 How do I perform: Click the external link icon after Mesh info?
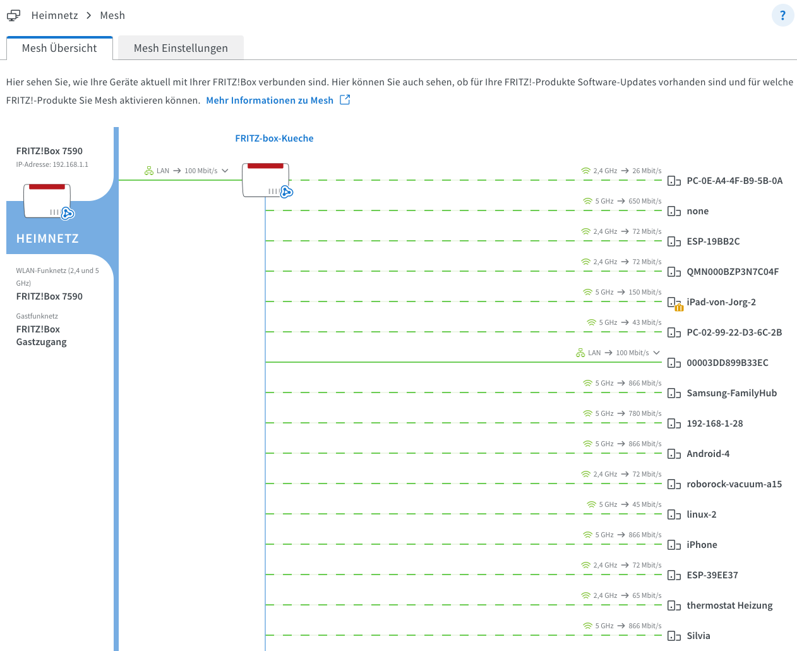pos(345,100)
